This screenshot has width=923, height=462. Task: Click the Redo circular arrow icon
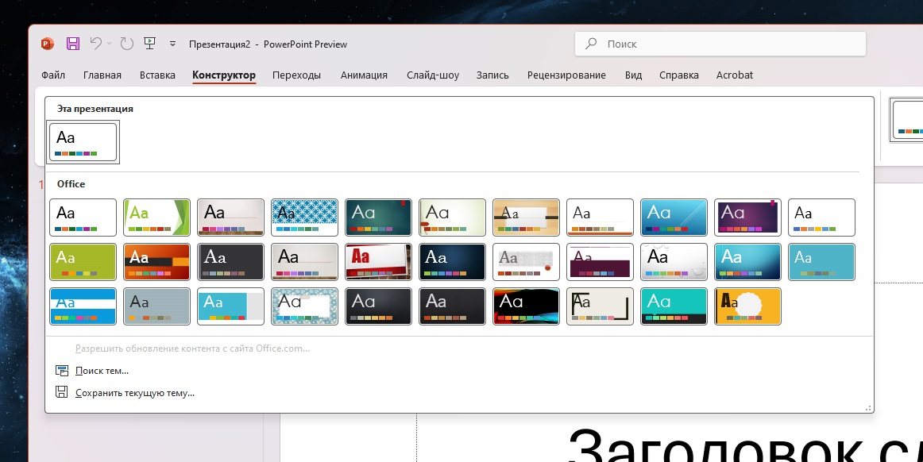126,44
